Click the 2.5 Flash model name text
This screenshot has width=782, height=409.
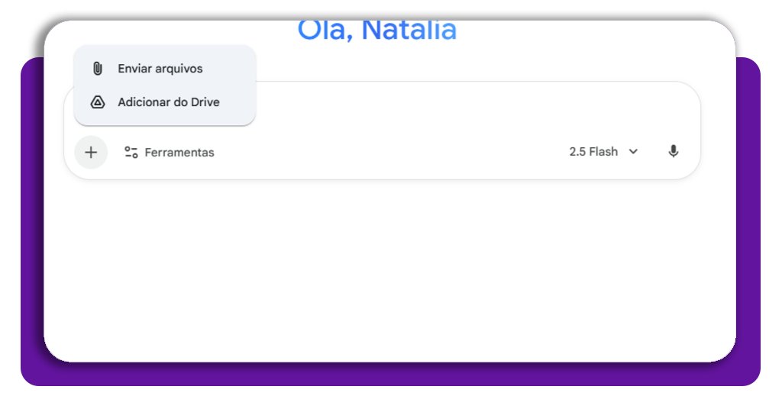point(593,152)
